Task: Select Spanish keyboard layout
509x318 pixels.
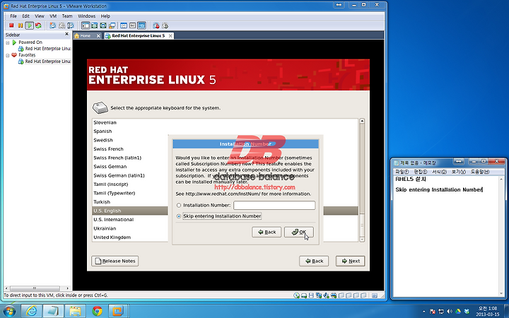Action: tap(103, 131)
